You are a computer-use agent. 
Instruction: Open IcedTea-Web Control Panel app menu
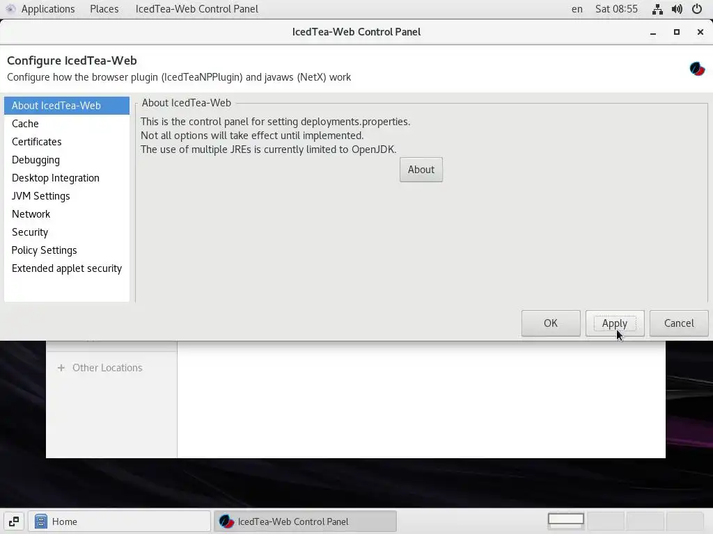(196, 9)
